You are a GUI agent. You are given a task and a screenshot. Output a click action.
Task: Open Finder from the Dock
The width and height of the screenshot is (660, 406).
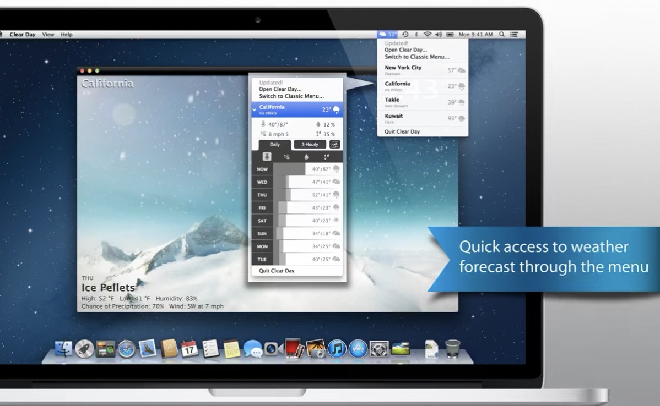coord(64,349)
